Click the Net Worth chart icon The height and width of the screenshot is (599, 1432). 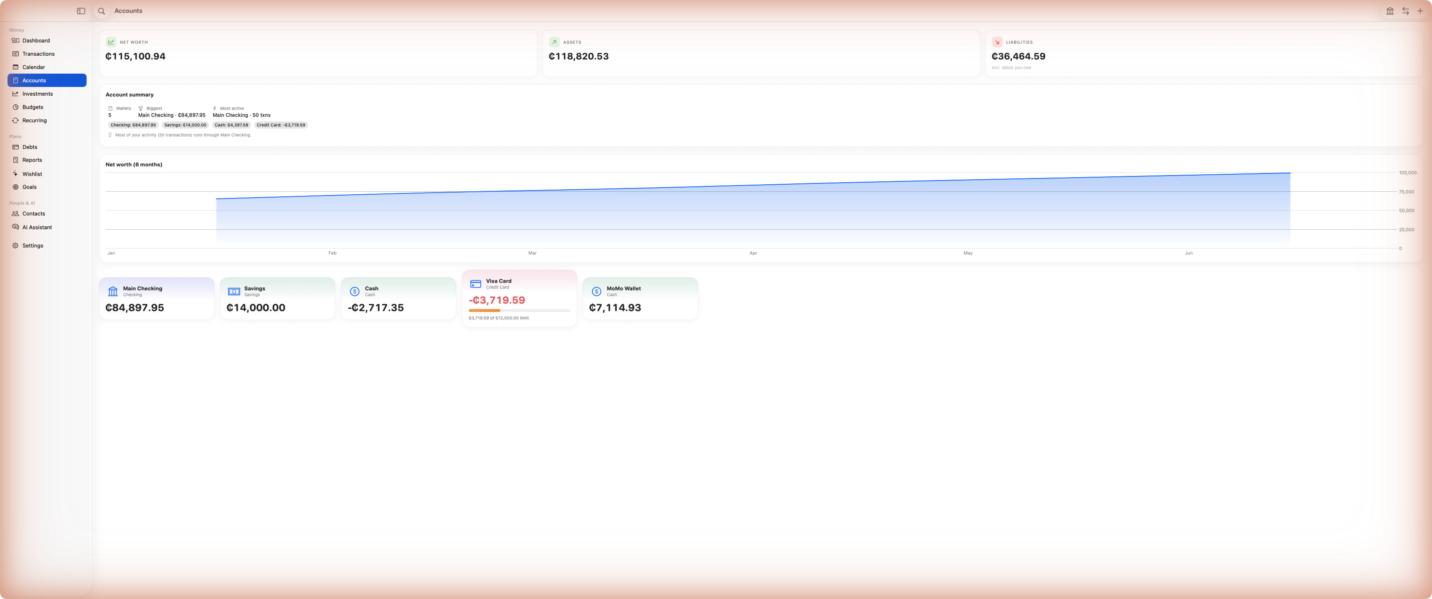tap(111, 42)
